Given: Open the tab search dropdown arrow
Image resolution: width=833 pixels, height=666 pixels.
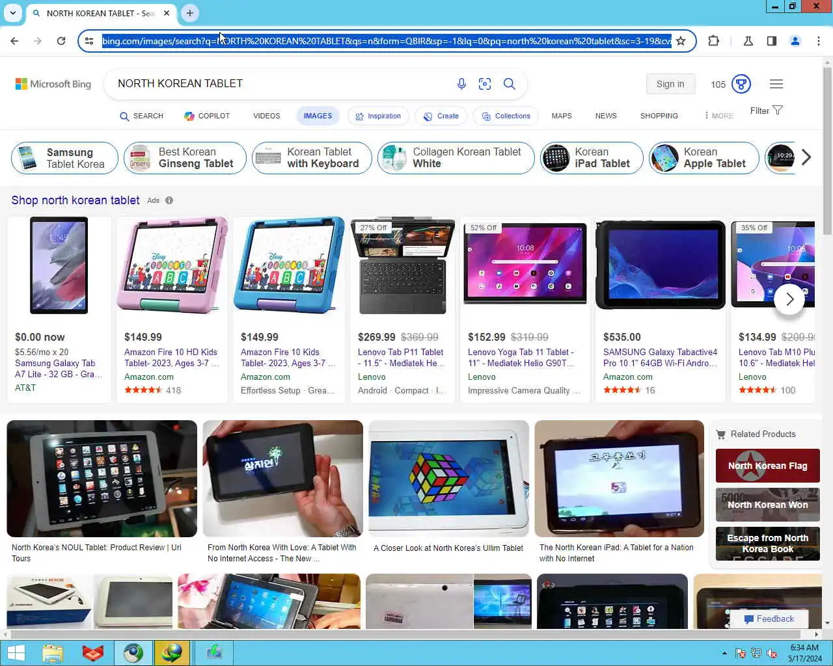Looking at the screenshot, I should click(13, 13).
